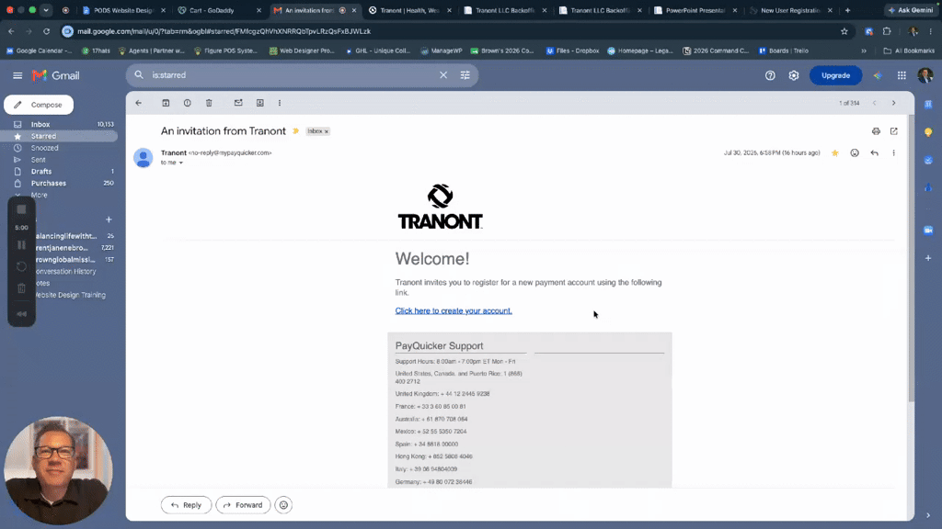Click the Upgrade button

coord(835,75)
